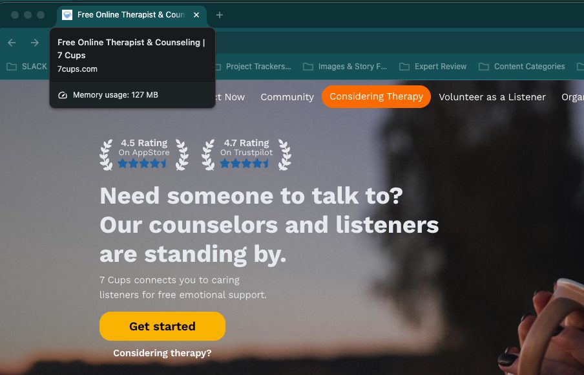Click the 4.7 Trustpilot rating badge

[246, 155]
